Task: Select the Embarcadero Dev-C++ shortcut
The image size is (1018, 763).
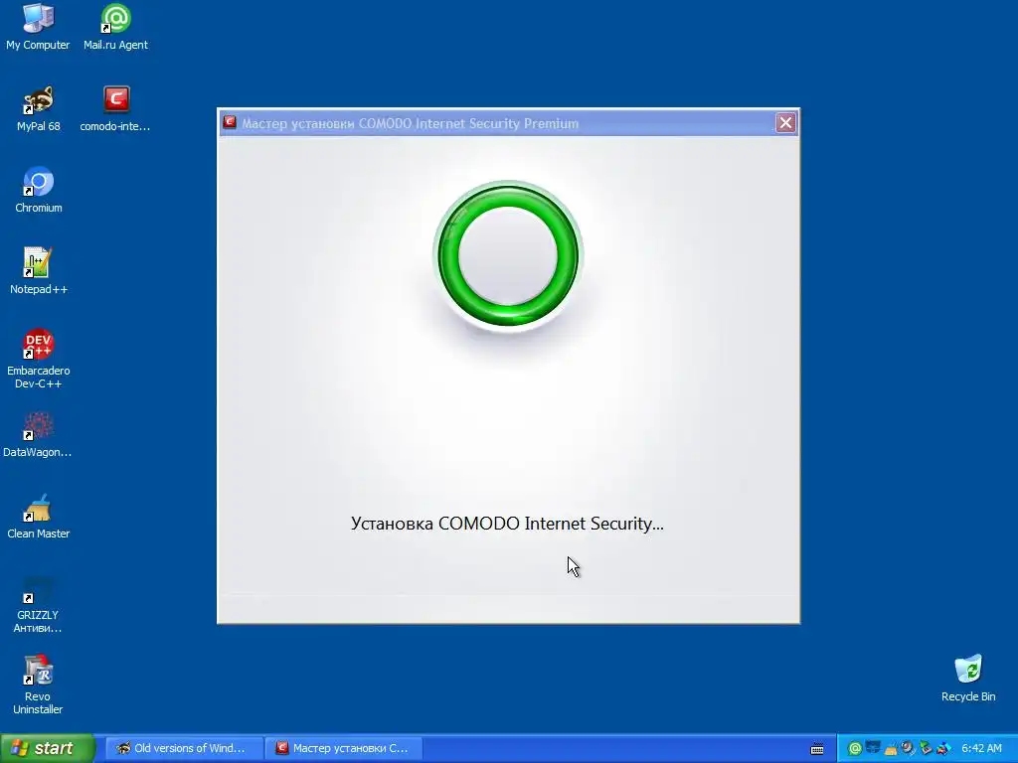Action: tap(39, 359)
